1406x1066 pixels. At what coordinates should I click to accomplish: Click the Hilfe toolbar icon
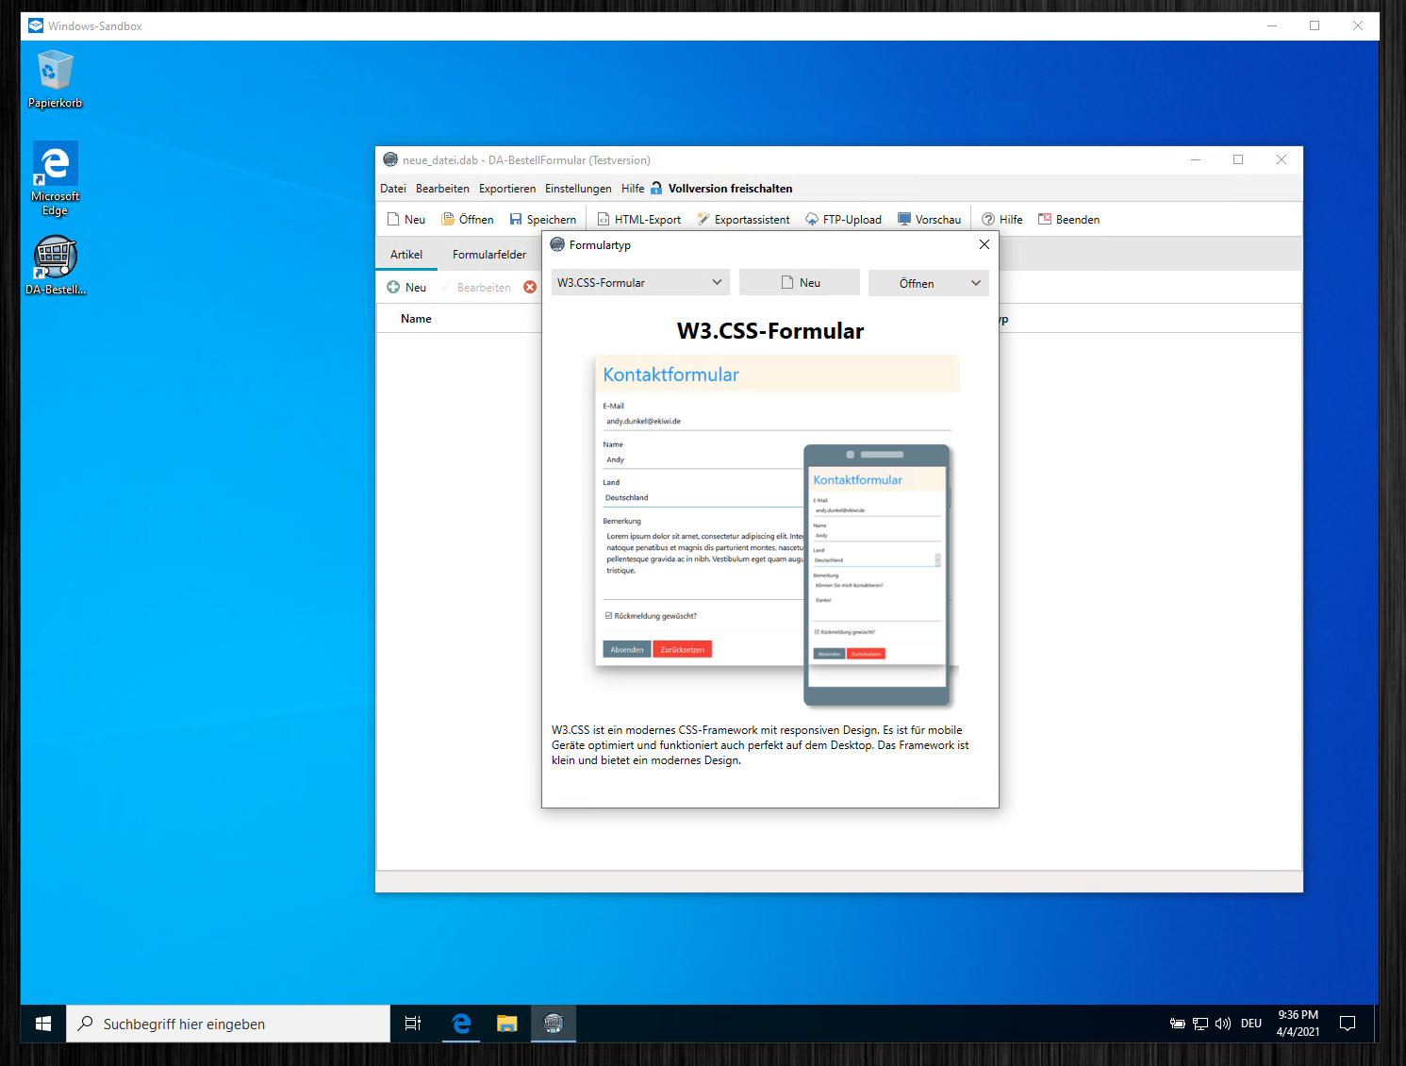tap(988, 220)
